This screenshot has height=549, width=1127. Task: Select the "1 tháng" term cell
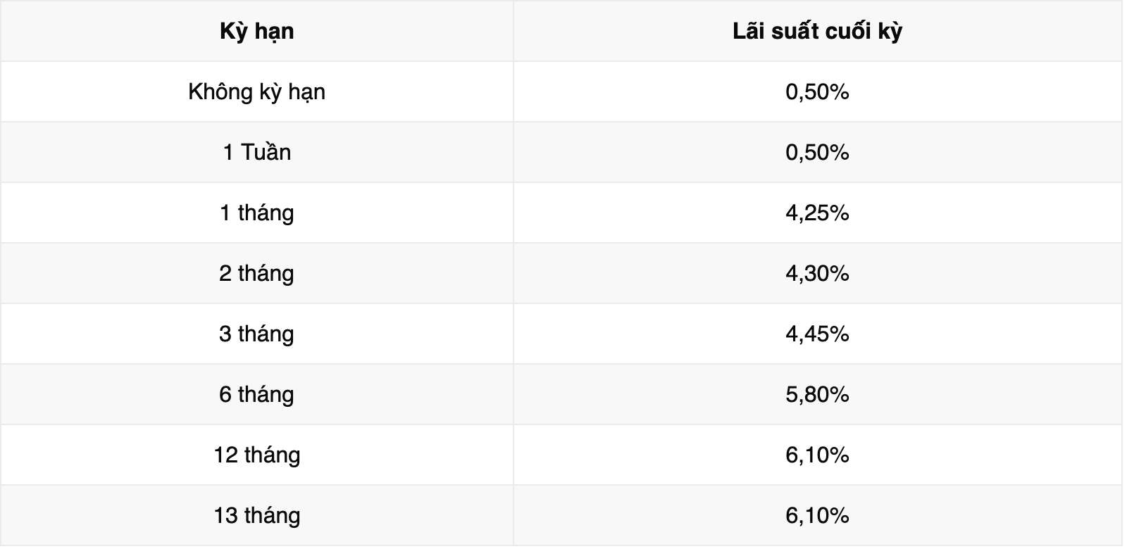pyautogui.click(x=257, y=213)
